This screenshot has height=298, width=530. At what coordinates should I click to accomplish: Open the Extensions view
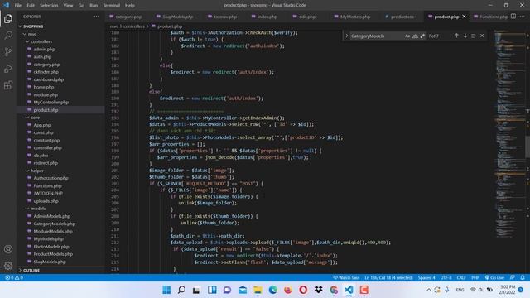[x=8, y=84]
